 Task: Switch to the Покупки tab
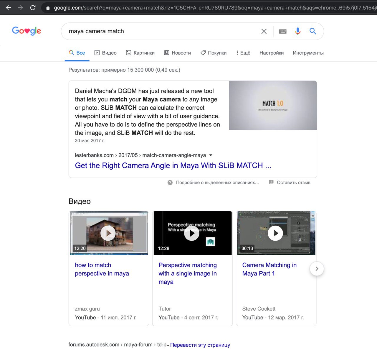pos(214,53)
